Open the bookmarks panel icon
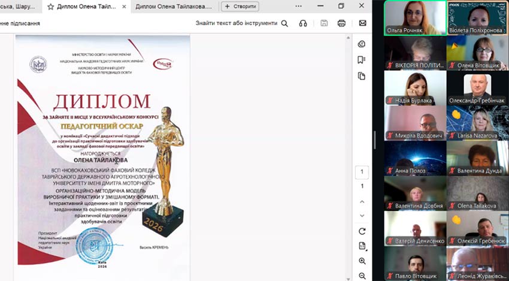509x281 pixels. tap(361, 60)
